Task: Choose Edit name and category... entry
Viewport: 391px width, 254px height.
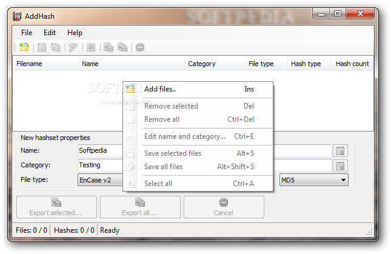Action: point(198,136)
